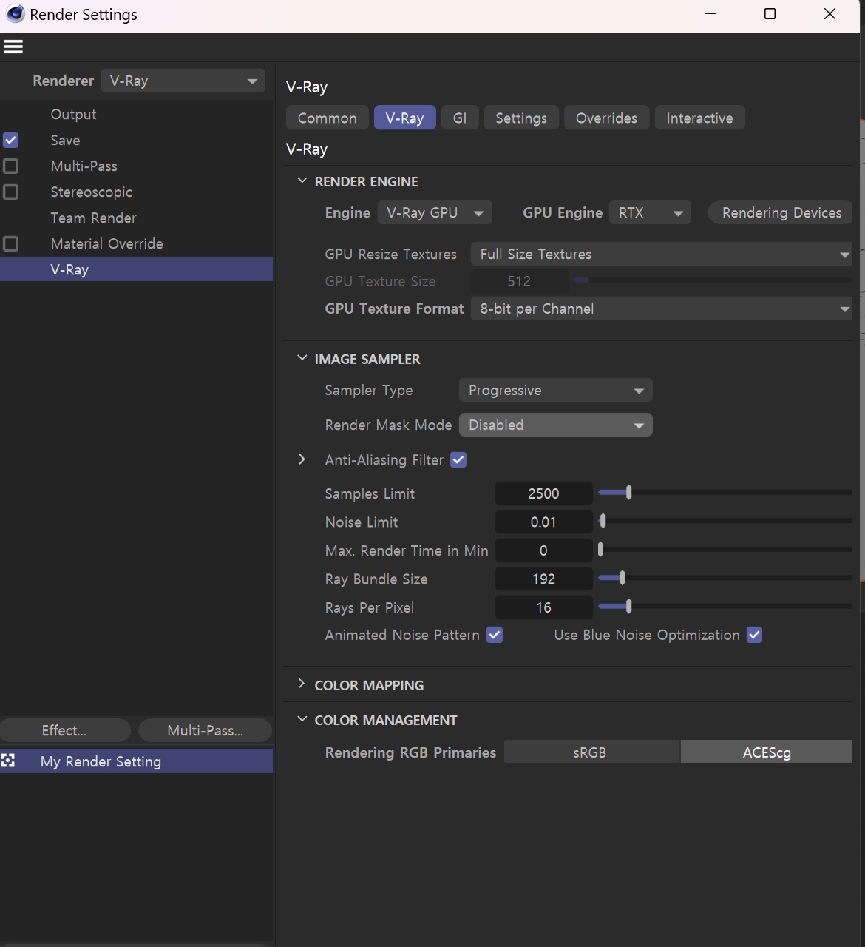Click the Noise Limit value field
This screenshot has width=865, height=947.
pyautogui.click(x=543, y=522)
